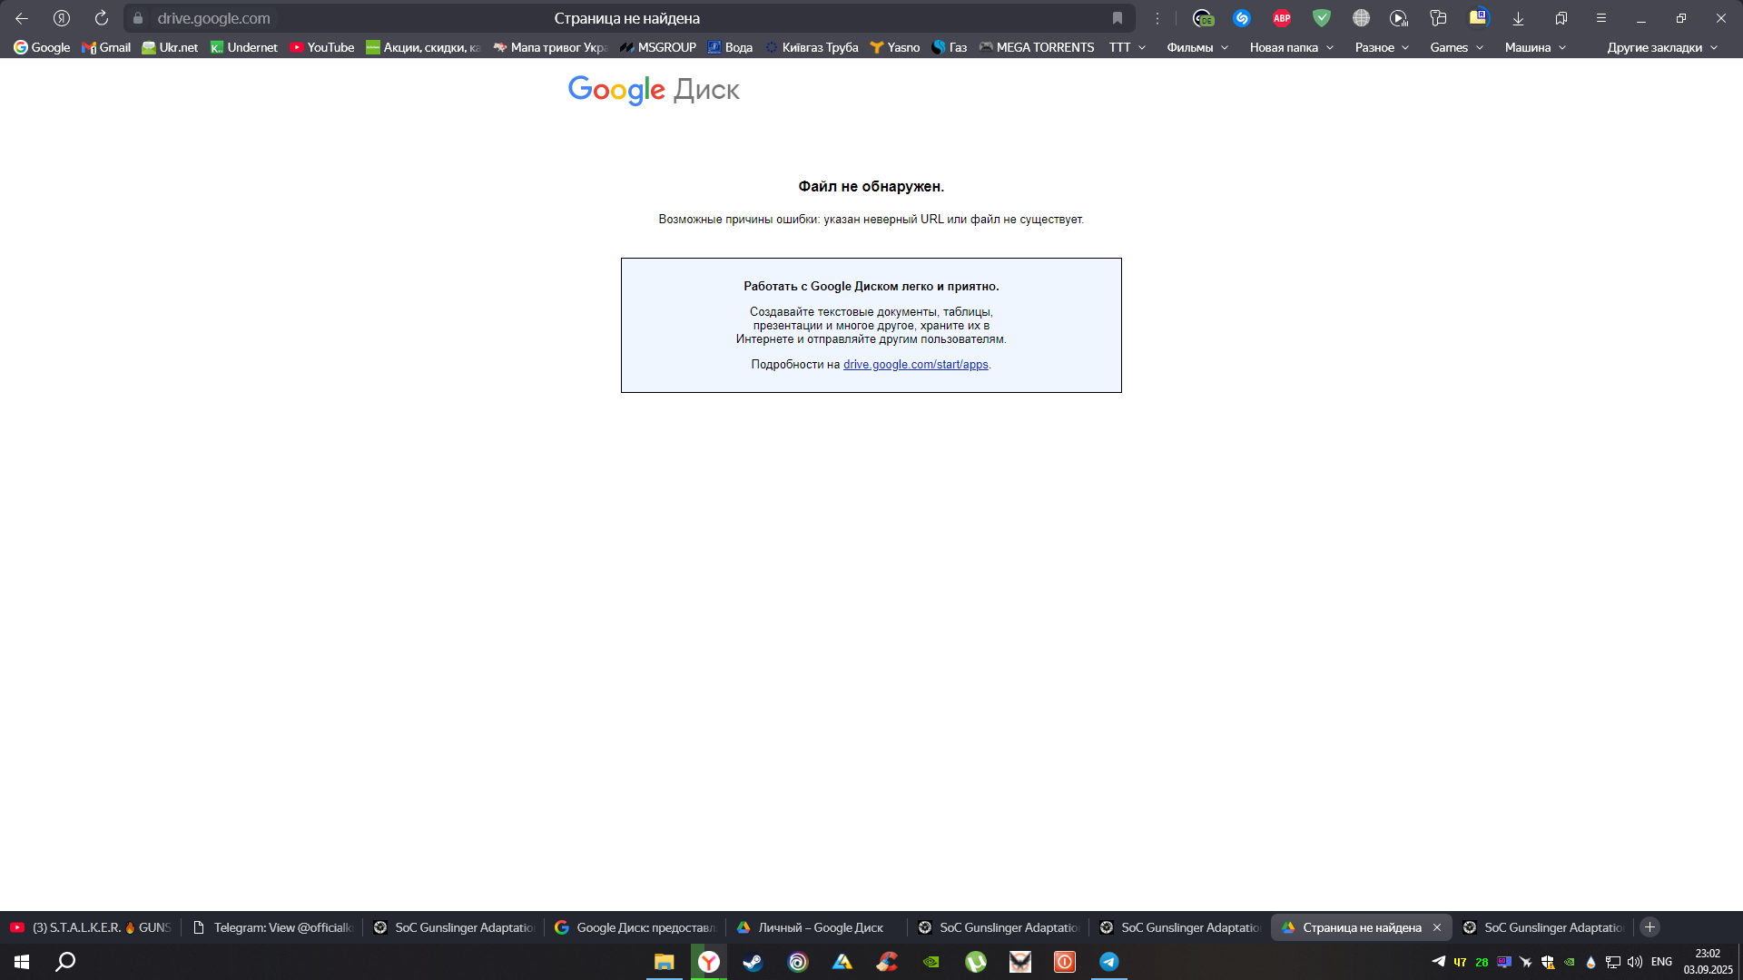Expand the Новая папка bookmarks folder
The width and height of the screenshot is (1743, 980).
point(1292,47)
